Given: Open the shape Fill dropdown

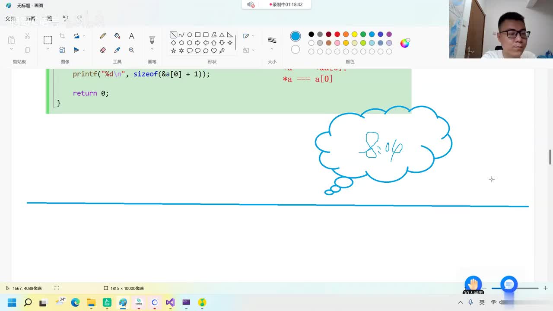Looking at the screenshot, I should [248, 50].
